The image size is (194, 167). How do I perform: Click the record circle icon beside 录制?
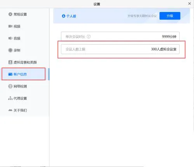click(x=10, y=50)
